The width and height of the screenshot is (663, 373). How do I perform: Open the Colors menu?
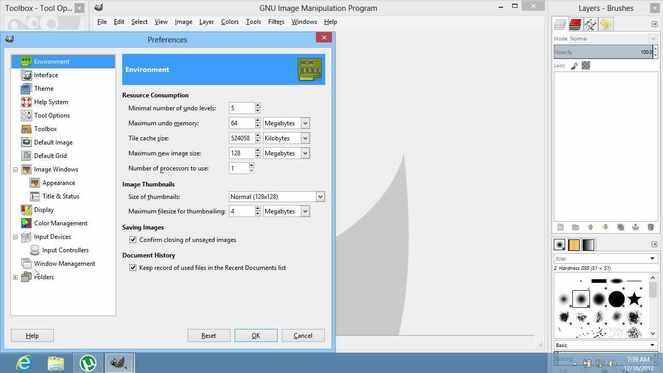(229, 22)
